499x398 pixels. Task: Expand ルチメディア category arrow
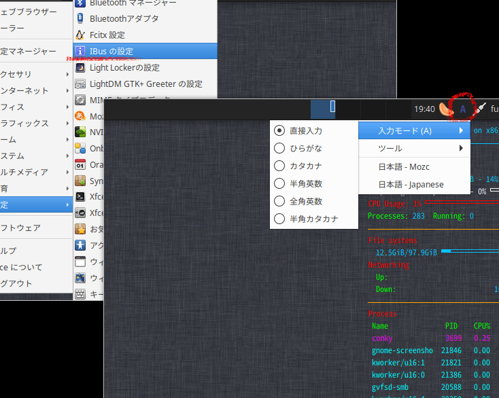pos(67,172)
